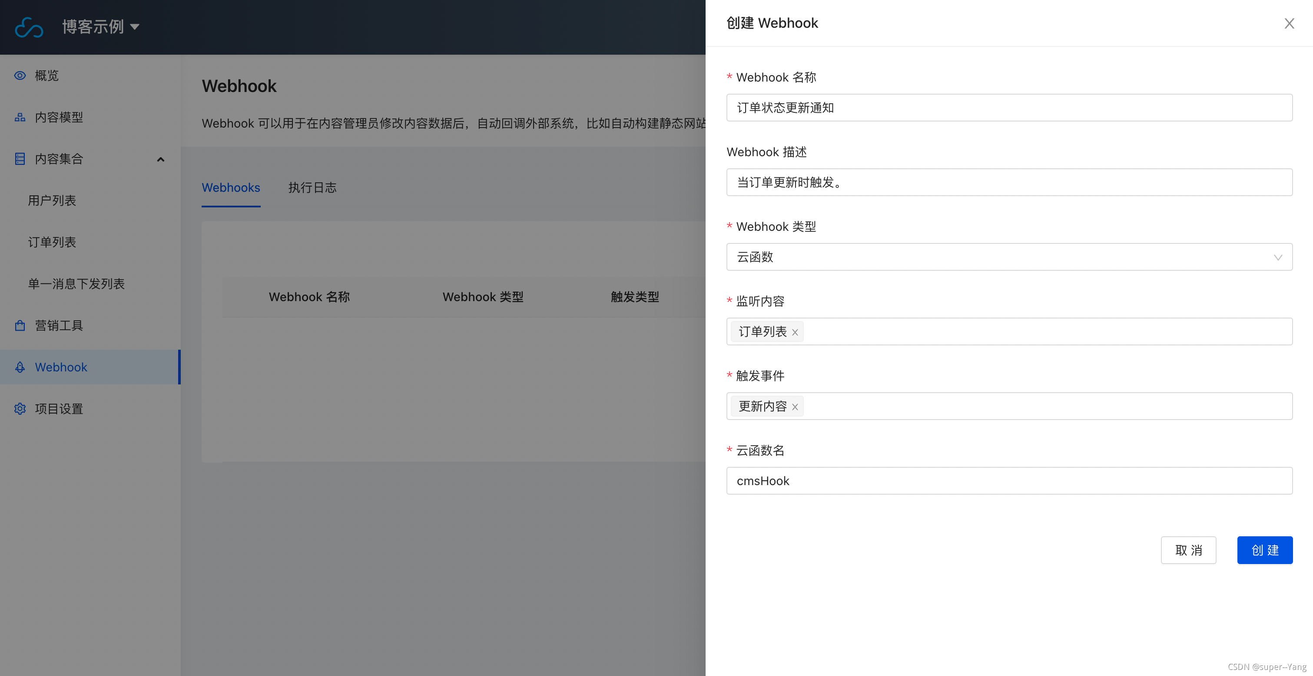The width and height of the screenshot is (1313, 676).
Task: Open 订单列表 in the sidebar
Action: point(52,242)
